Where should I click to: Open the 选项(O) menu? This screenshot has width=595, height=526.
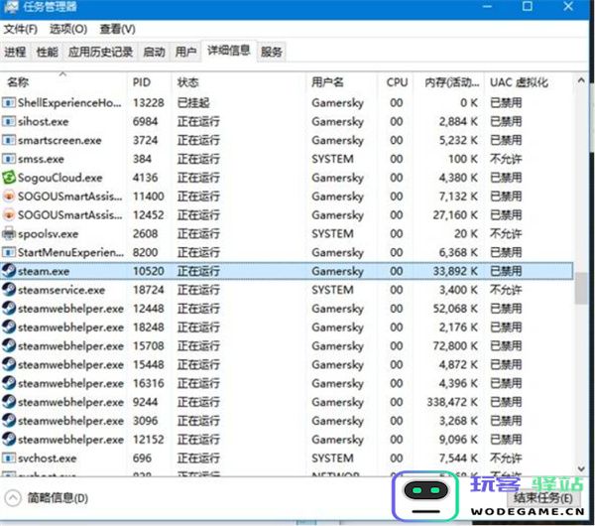[68, 29]
